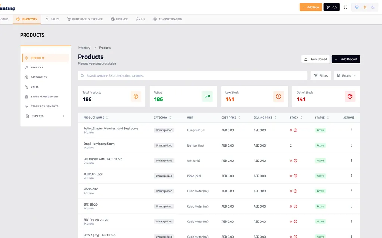
Task: Select Products in the sidebar
Action: (x=45, y=58)
